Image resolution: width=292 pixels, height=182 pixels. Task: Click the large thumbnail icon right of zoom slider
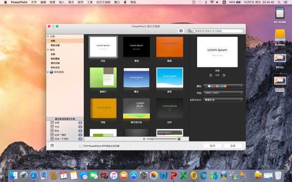pyautogui.click(x=179, y=139)
